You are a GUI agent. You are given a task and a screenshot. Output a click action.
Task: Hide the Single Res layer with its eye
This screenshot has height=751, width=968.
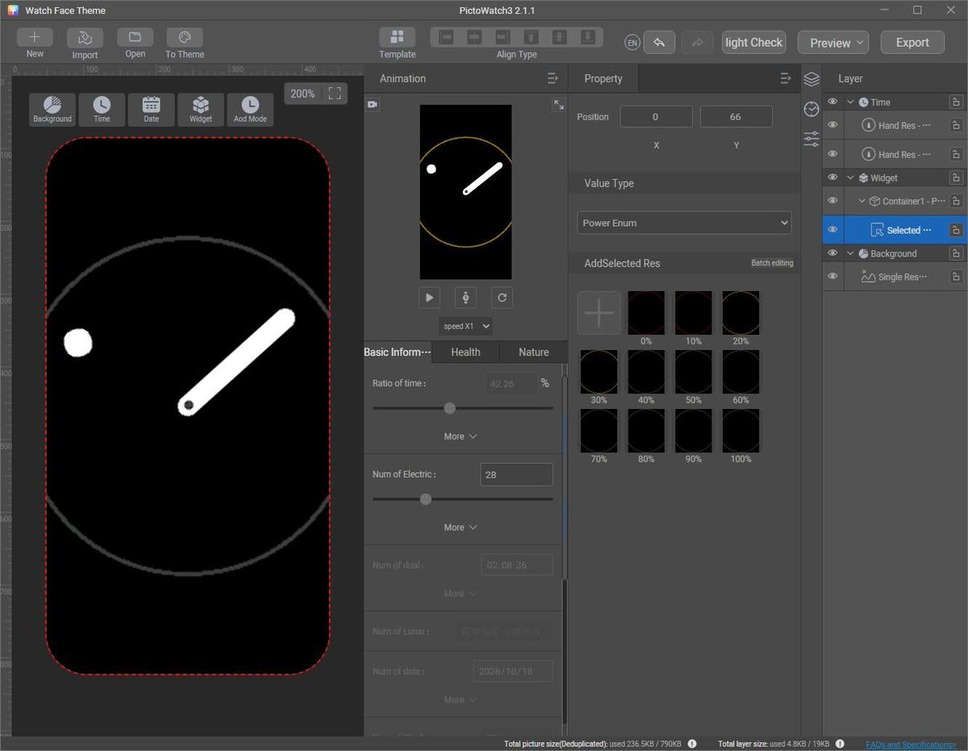click(832, 277)
